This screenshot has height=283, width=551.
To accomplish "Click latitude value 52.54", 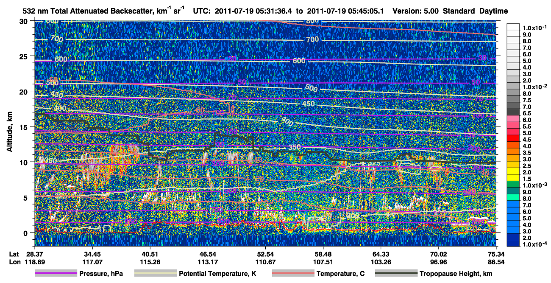I will 265,255.
